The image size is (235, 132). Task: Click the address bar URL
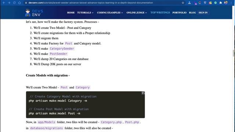91,3
